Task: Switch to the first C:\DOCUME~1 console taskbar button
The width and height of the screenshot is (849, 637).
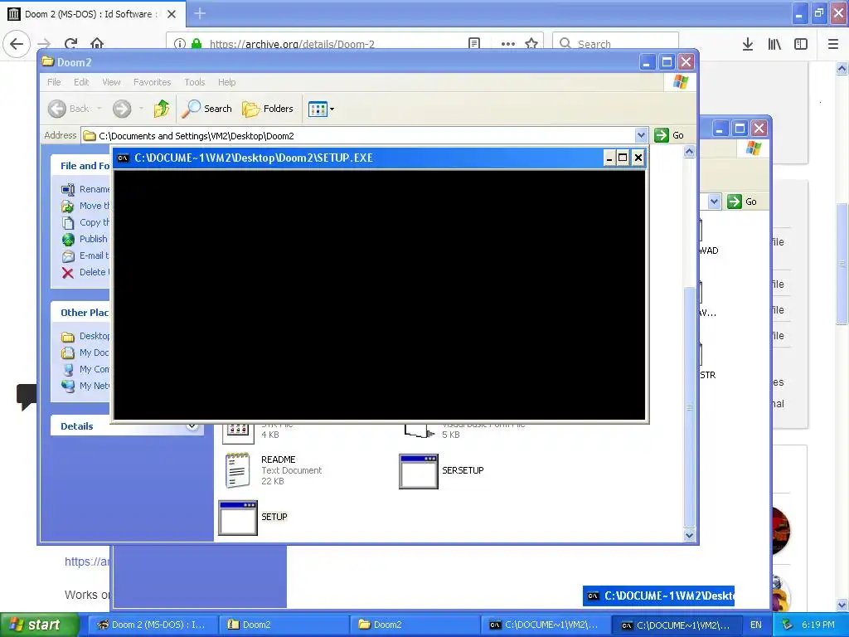Action: coord(546,625)
